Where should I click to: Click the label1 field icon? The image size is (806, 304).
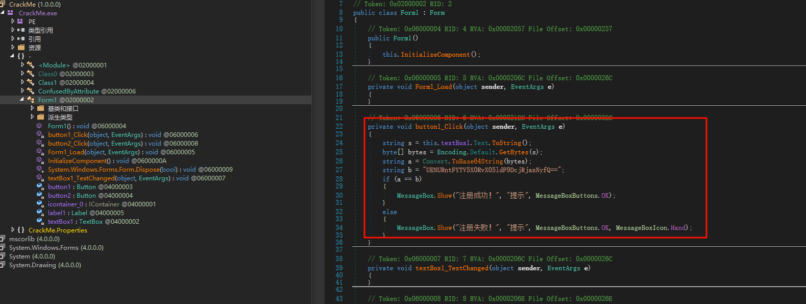tap(40, 213)
